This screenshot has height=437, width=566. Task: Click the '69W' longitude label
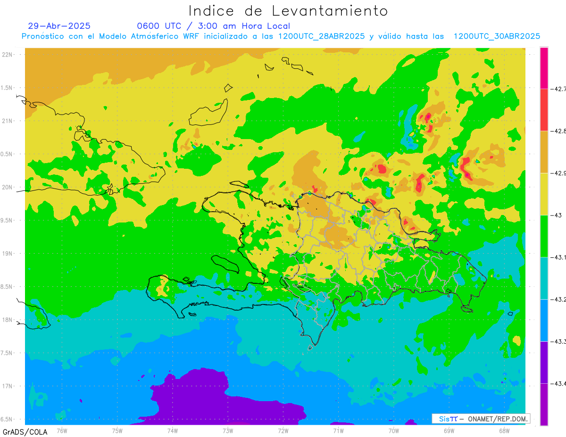click(x=449, y=430)
